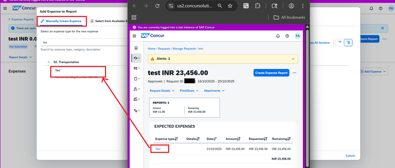The height and width of the screenshot is (168, 395).
Task: Click notification bell in background expense window
Action: tap(371, 8)
